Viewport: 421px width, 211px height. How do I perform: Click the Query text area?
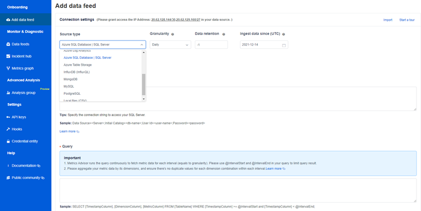[238, 190]
